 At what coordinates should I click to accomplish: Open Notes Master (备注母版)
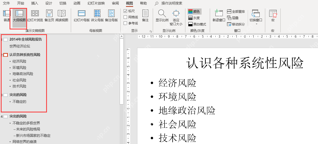tap(111, 16)
